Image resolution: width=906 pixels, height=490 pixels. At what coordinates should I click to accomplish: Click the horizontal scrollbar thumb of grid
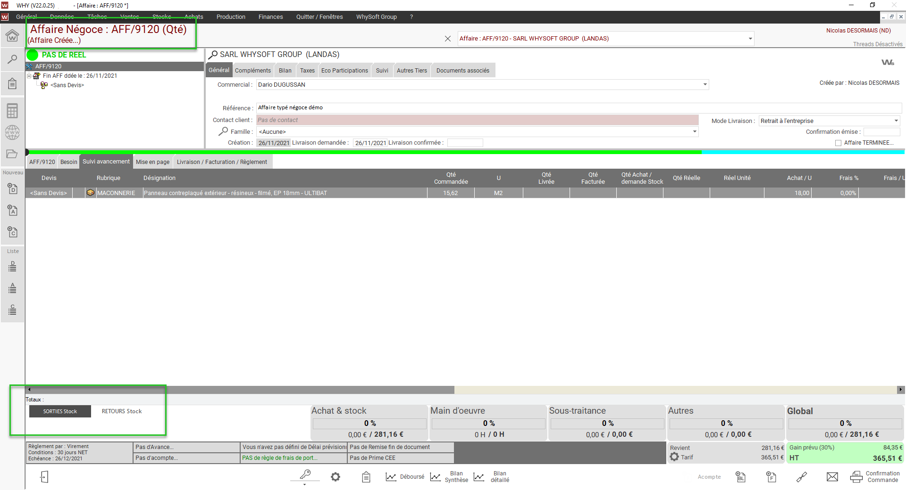click(243, 390)
